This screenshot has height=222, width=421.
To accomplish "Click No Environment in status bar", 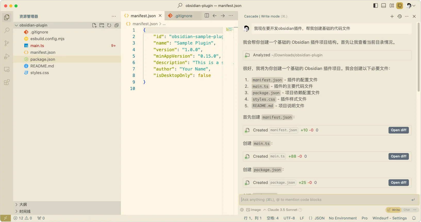I will coord(343,218).
